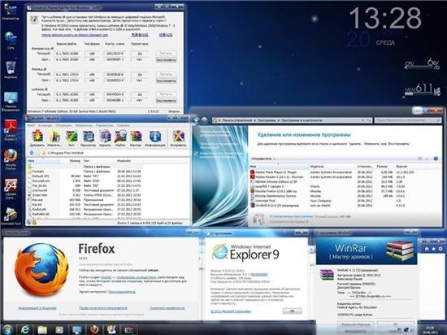Click Панель управления breadcrumb in address bar
The image size is (447, 335).
pyautogui.click(x=237, y=120)
